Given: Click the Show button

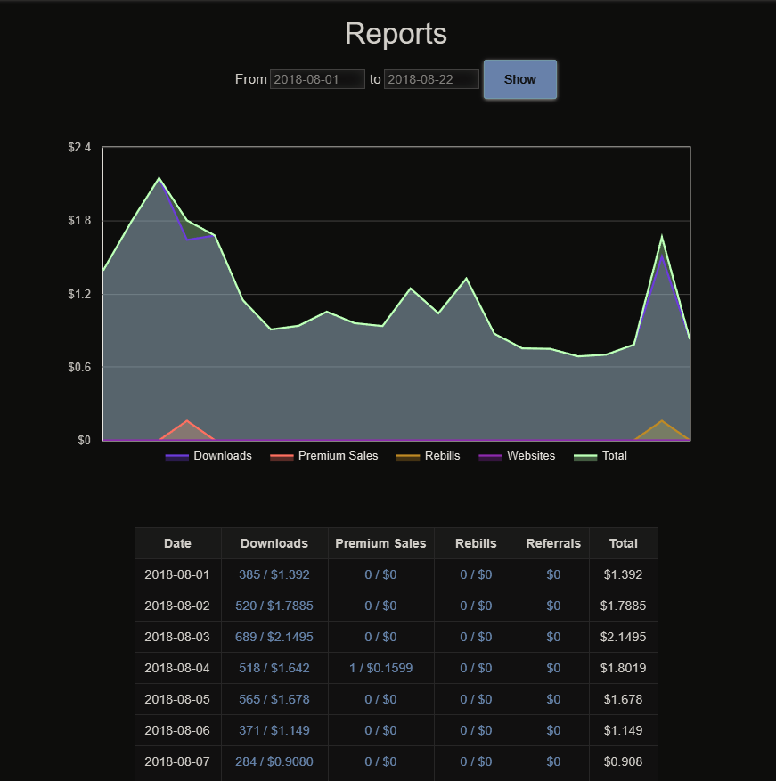Looking at the screenshot, I should click(x=519, y=79).
